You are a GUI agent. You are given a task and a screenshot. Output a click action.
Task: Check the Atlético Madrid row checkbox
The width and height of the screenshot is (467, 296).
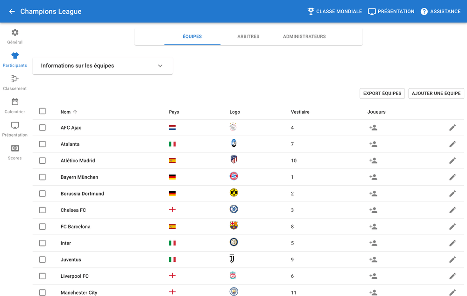42,161
